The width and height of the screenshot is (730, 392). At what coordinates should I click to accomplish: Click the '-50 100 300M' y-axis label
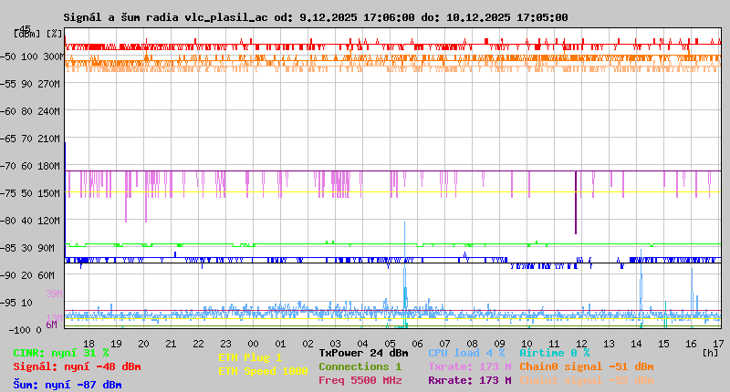coord(31,57)
